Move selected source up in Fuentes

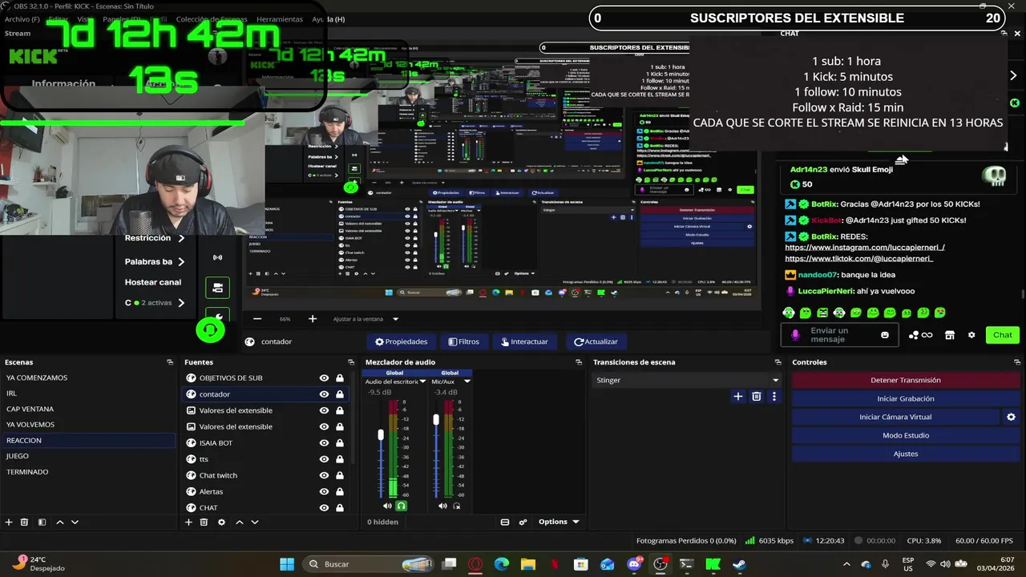tap(239, 522)
